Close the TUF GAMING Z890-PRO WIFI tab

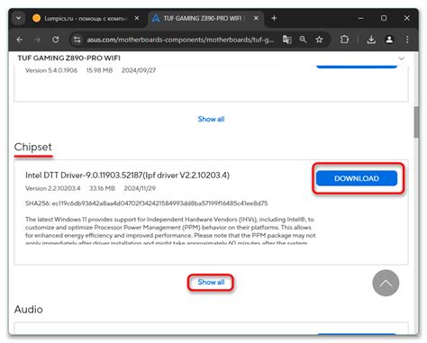[256, 18]
